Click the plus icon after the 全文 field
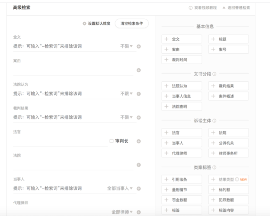This screenshot has height=216, width=270. [138, 46]
